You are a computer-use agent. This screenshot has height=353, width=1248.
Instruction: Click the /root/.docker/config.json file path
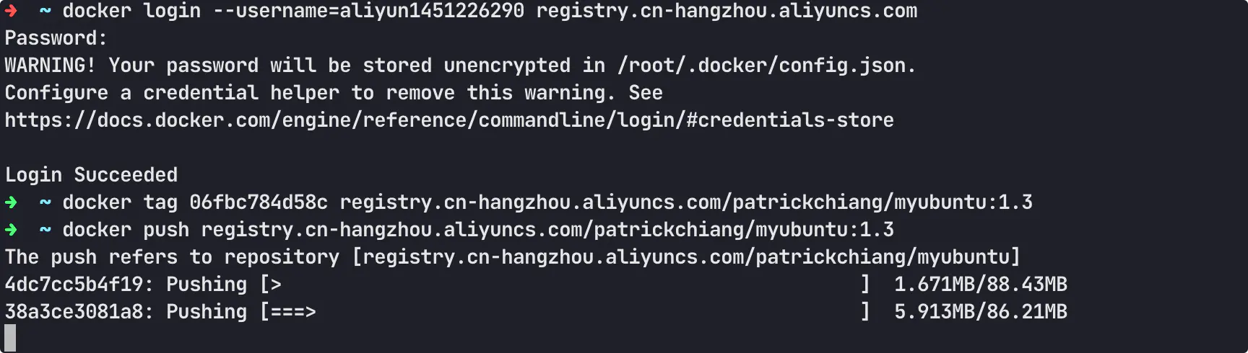pos(766,66)
